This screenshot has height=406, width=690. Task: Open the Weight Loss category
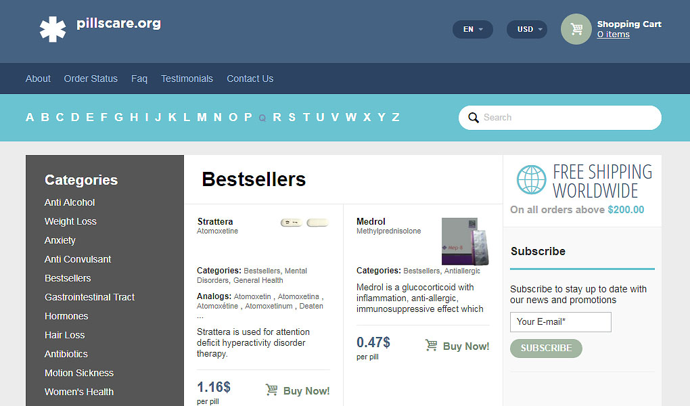(x=70, y=221)
